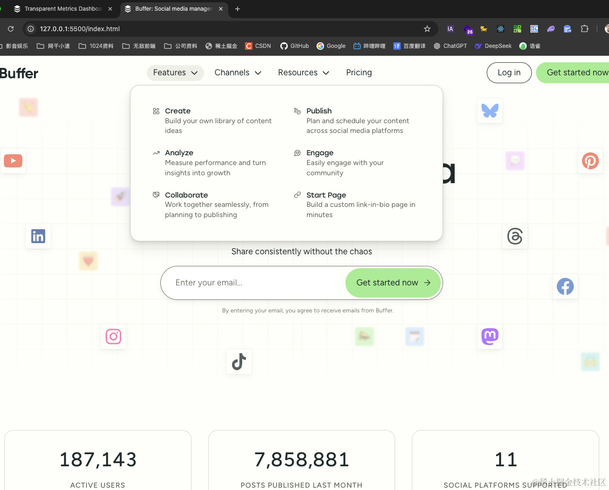
Task: Click the React devtools extension icon
Action: click(x=501, y=29)
